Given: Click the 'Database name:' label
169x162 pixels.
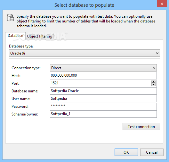Looking at the screenshot, I should click(x=25, y=91).
